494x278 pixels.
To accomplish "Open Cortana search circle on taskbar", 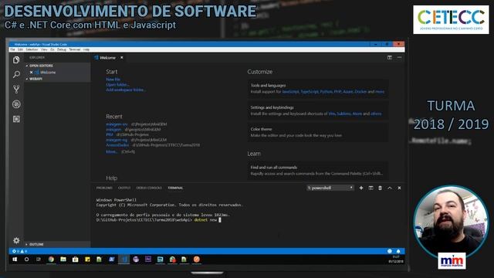I will 27,259.
